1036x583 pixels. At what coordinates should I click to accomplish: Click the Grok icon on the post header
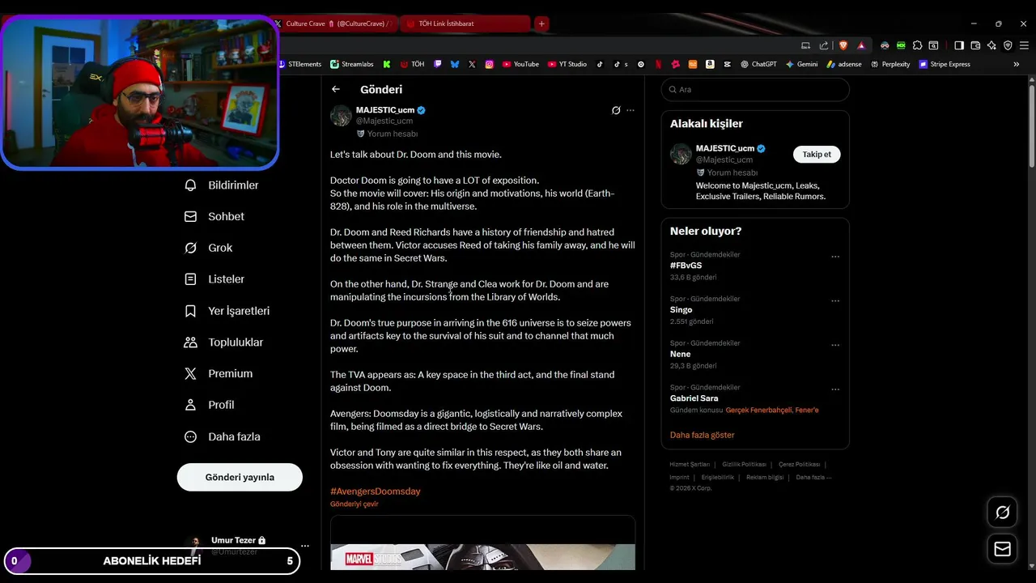[616, 110]
